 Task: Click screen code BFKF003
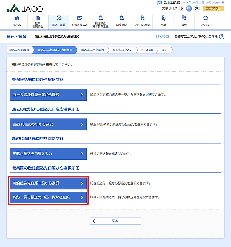click(x=162, y=37)
